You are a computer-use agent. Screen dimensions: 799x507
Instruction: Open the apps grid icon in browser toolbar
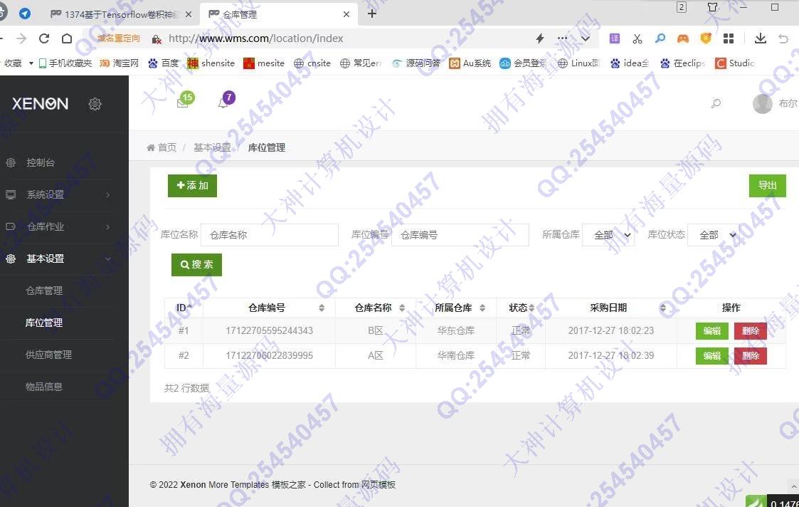[729, 38]
